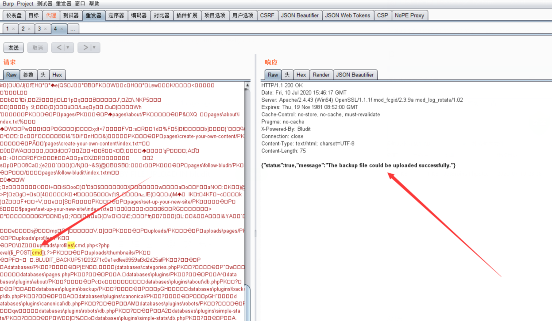552x321 pixels.
Task: Open the top-level JSON Beautifier tab
Action: point(300,15)
